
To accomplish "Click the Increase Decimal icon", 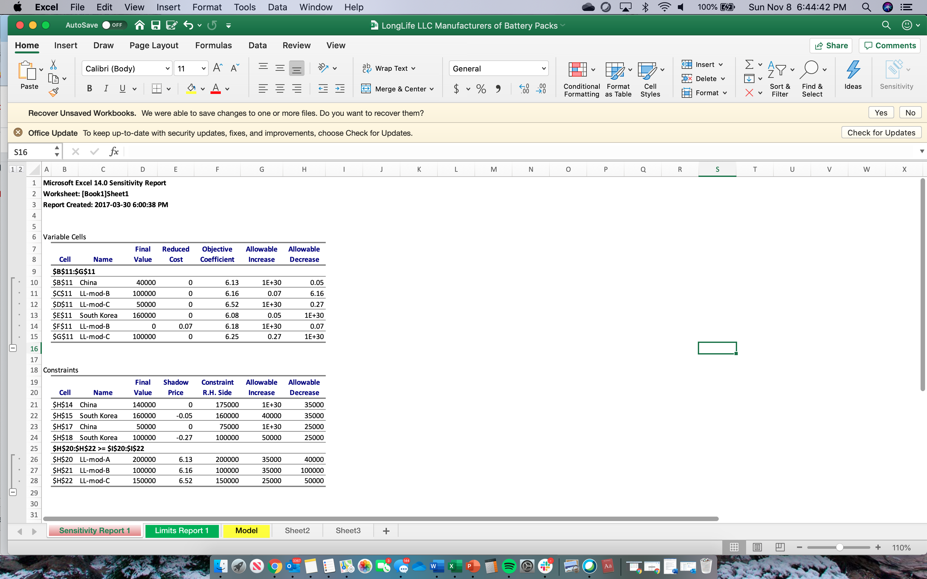I will click(524, 89).
